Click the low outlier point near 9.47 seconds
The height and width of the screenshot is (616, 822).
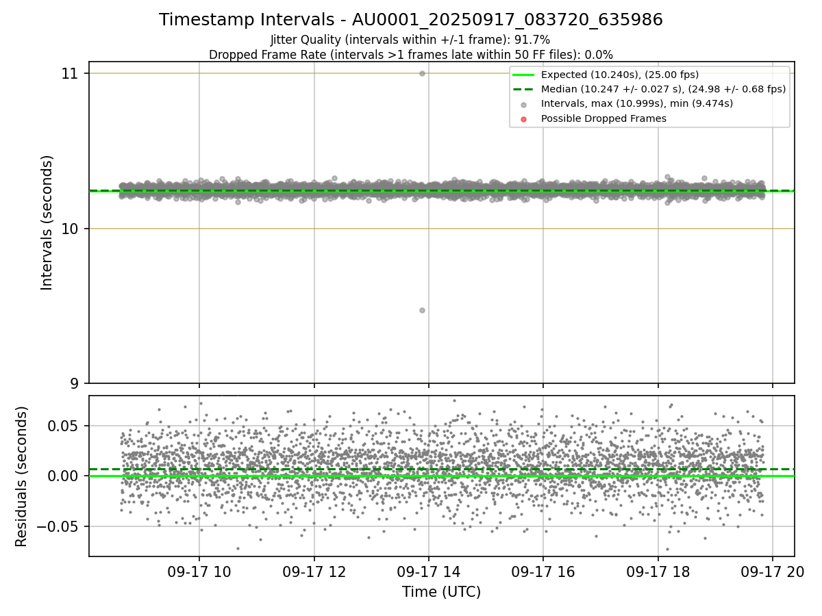tap(422, 310)
